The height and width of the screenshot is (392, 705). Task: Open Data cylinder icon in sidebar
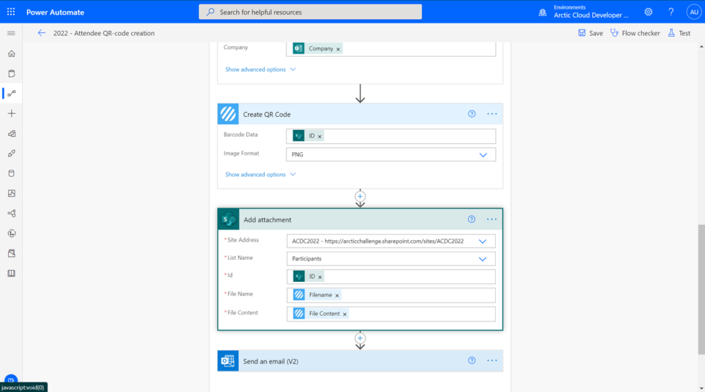(12, 173)
